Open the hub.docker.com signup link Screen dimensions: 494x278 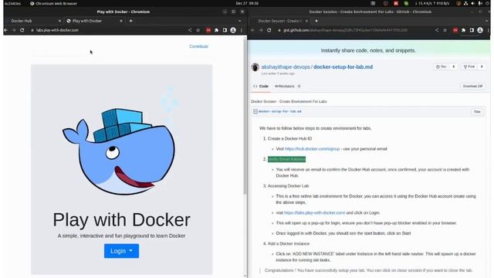coord(312,149)
